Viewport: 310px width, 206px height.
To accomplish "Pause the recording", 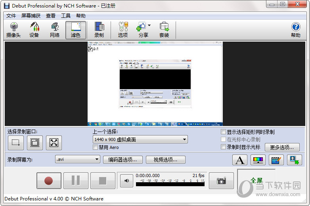I will [76, 181].
